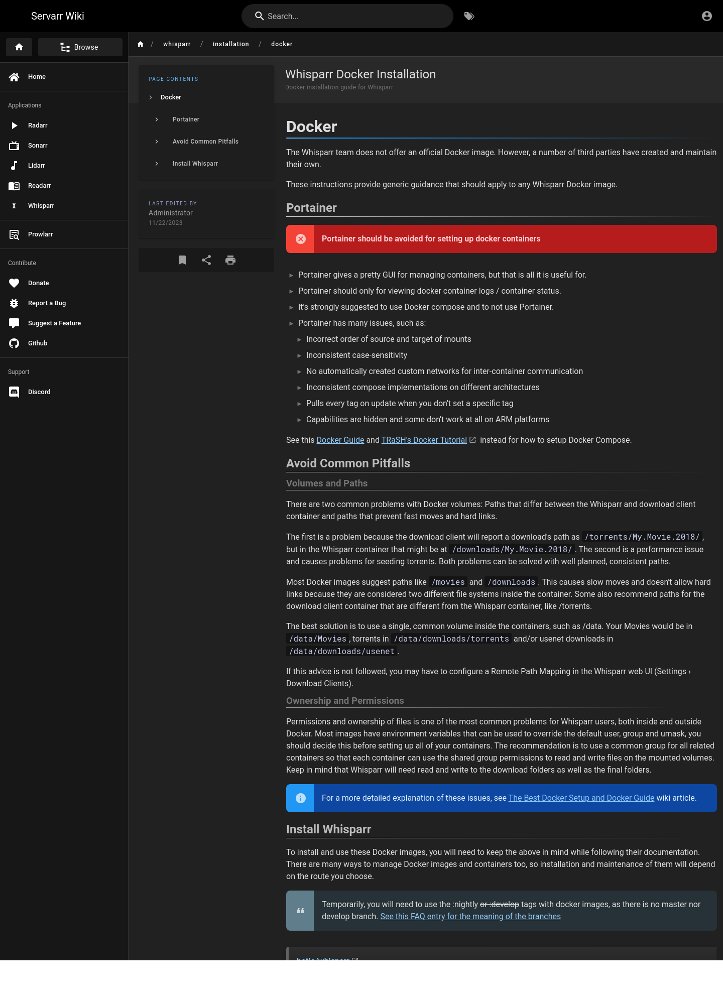Open Prowlarr in the sidebar
The height and width of the screenshot is (1004, 723).
[x=64, y=234]
